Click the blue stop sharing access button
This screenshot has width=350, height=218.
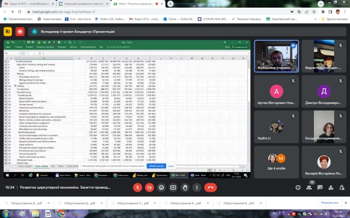[156, 166]
